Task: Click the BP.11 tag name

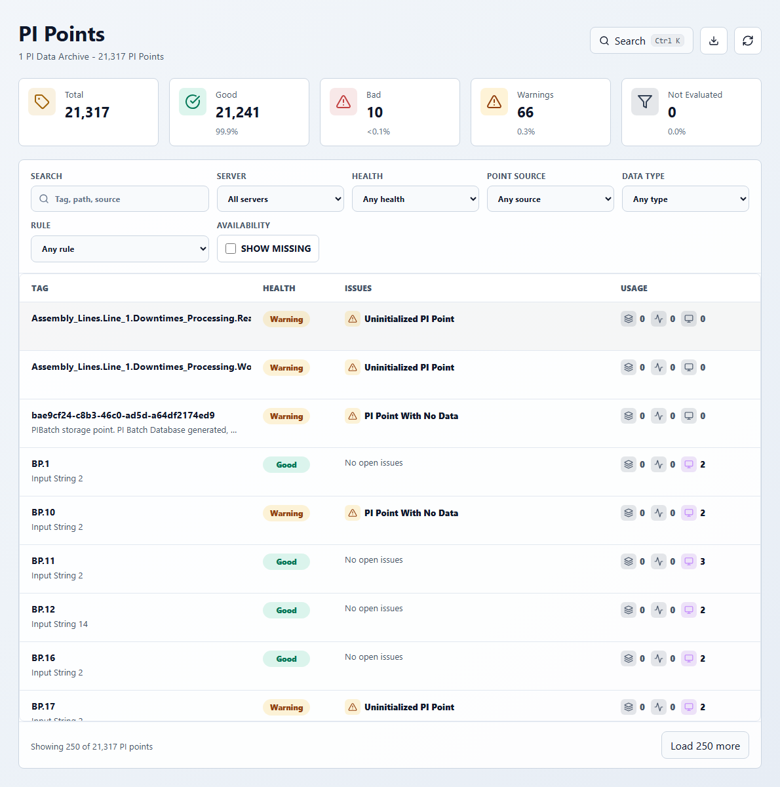Action: pyautogui.click(x=43, y=561)
